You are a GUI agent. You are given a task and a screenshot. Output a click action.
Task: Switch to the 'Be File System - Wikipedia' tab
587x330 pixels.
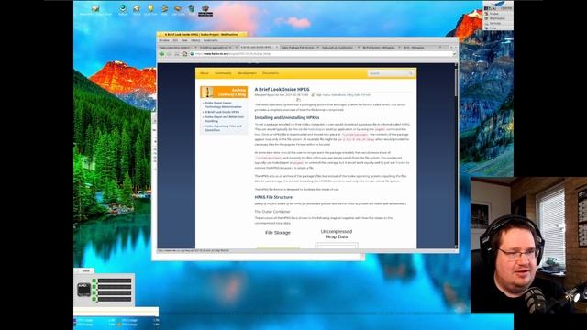381,48
